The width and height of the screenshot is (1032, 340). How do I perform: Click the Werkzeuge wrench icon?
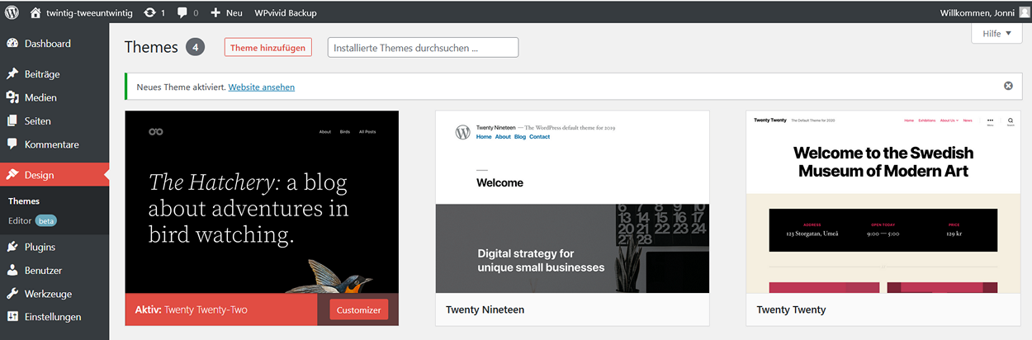coord(12,293)
